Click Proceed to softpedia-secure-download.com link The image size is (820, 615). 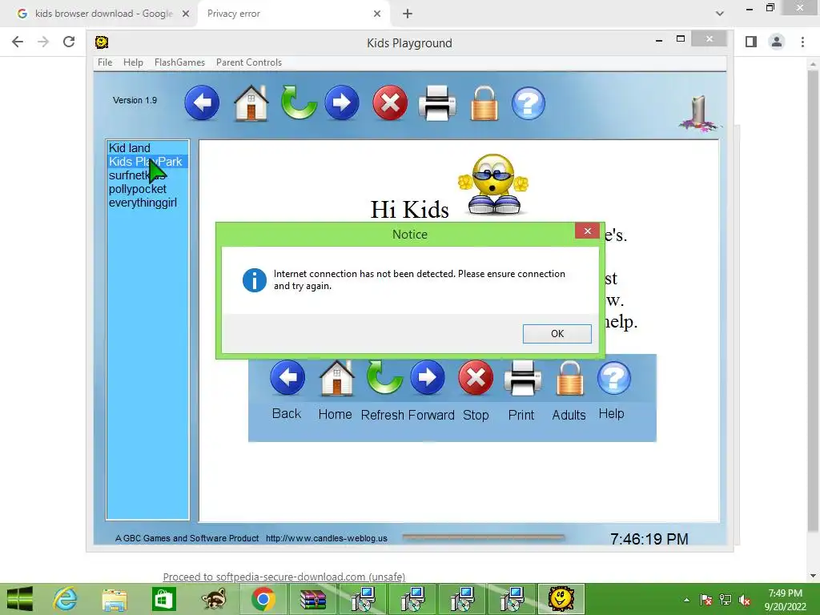click(284, 577)
